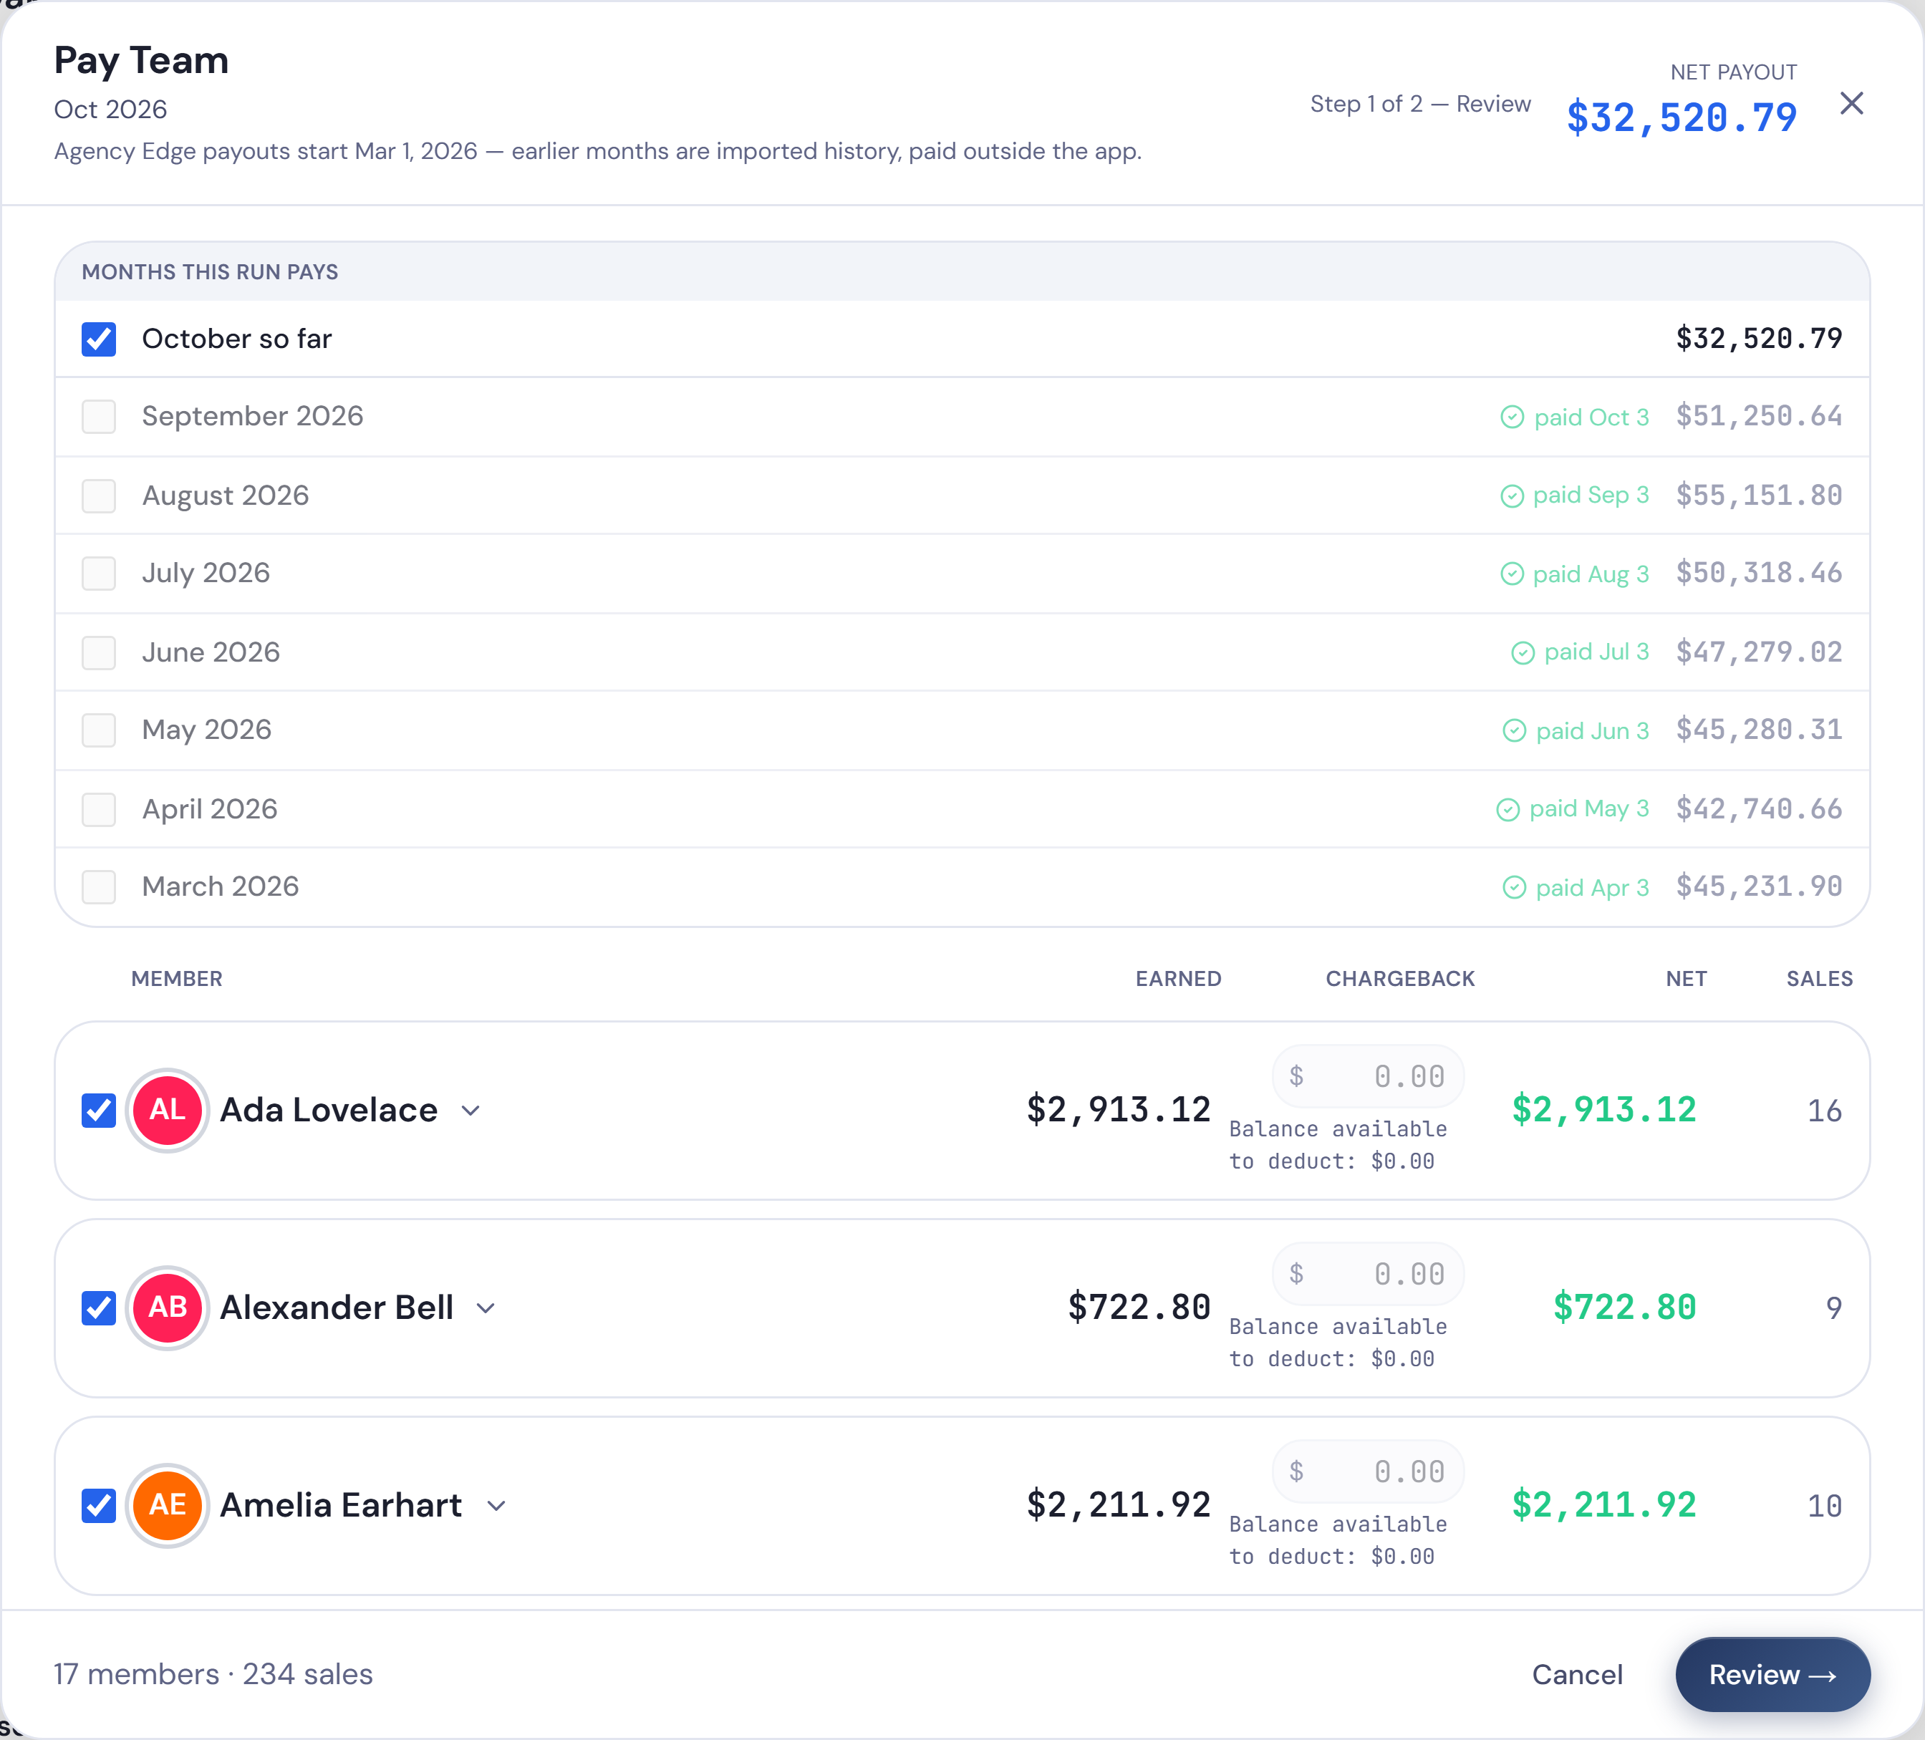Close the Pay Team dialog with X icon
The height and width of the screenshot is (1740, 1925).
tap(1851, 103)
